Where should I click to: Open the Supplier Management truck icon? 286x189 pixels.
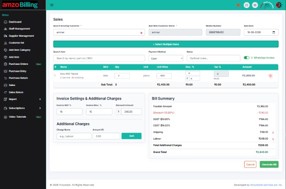(6, 36)
